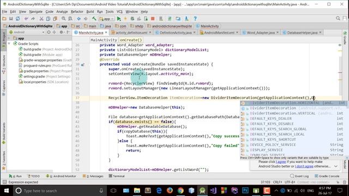349x196 pixels.
Task: Open the UTF-8 encoding selector
Action: point(290,182)
